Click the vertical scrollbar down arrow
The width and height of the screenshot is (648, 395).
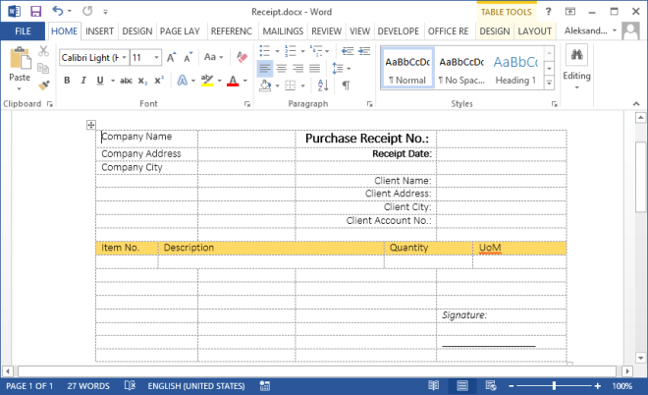pos(640,358)
